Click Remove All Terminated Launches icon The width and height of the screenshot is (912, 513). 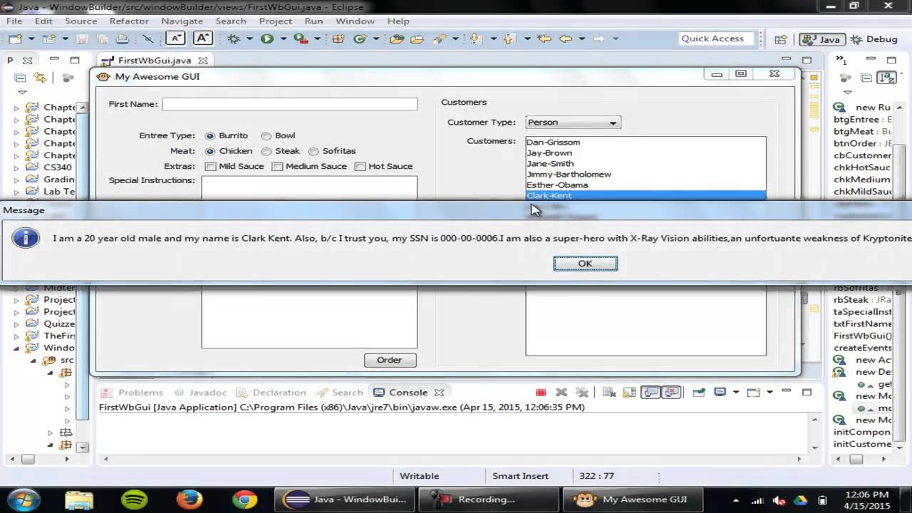point(582,393)
